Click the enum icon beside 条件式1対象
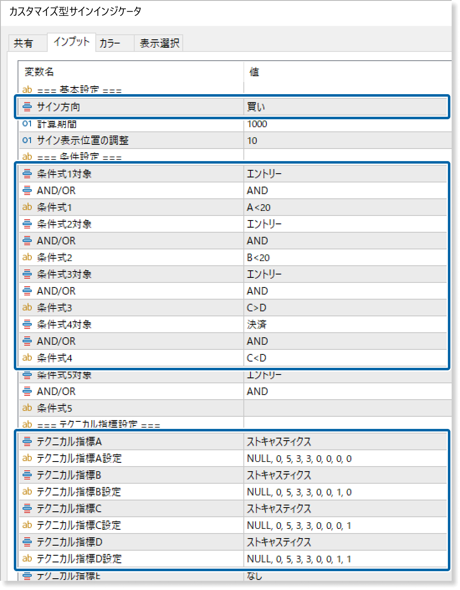The image size is (460, 590). 27,174
